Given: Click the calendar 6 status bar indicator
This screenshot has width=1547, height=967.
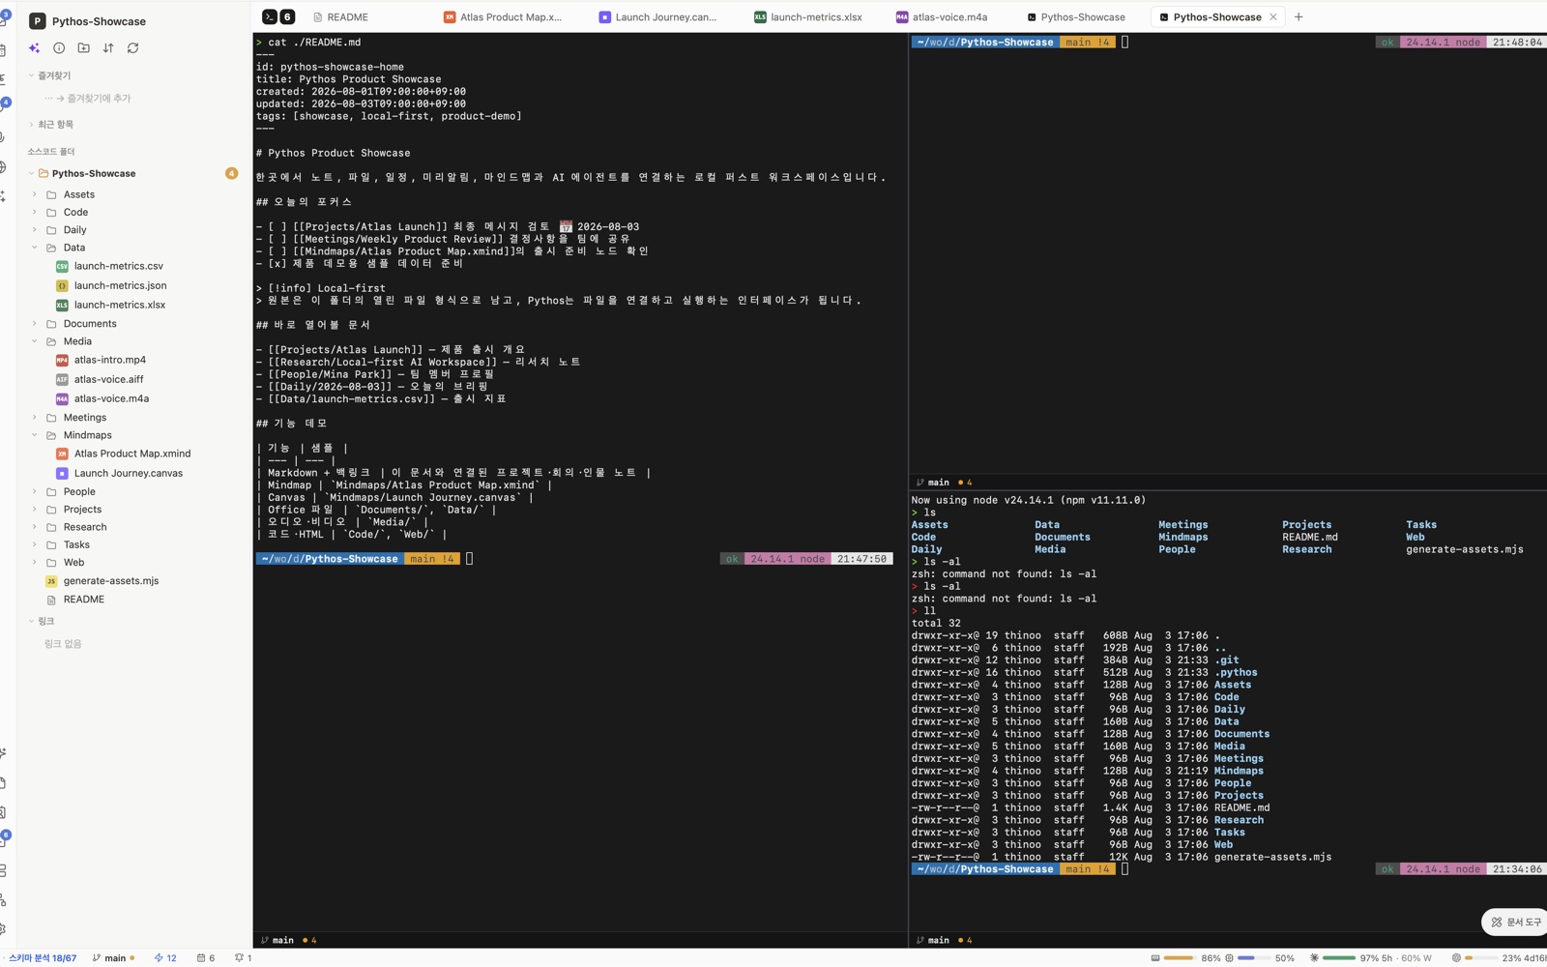Looking at the screenshot, I should (206, 958).
